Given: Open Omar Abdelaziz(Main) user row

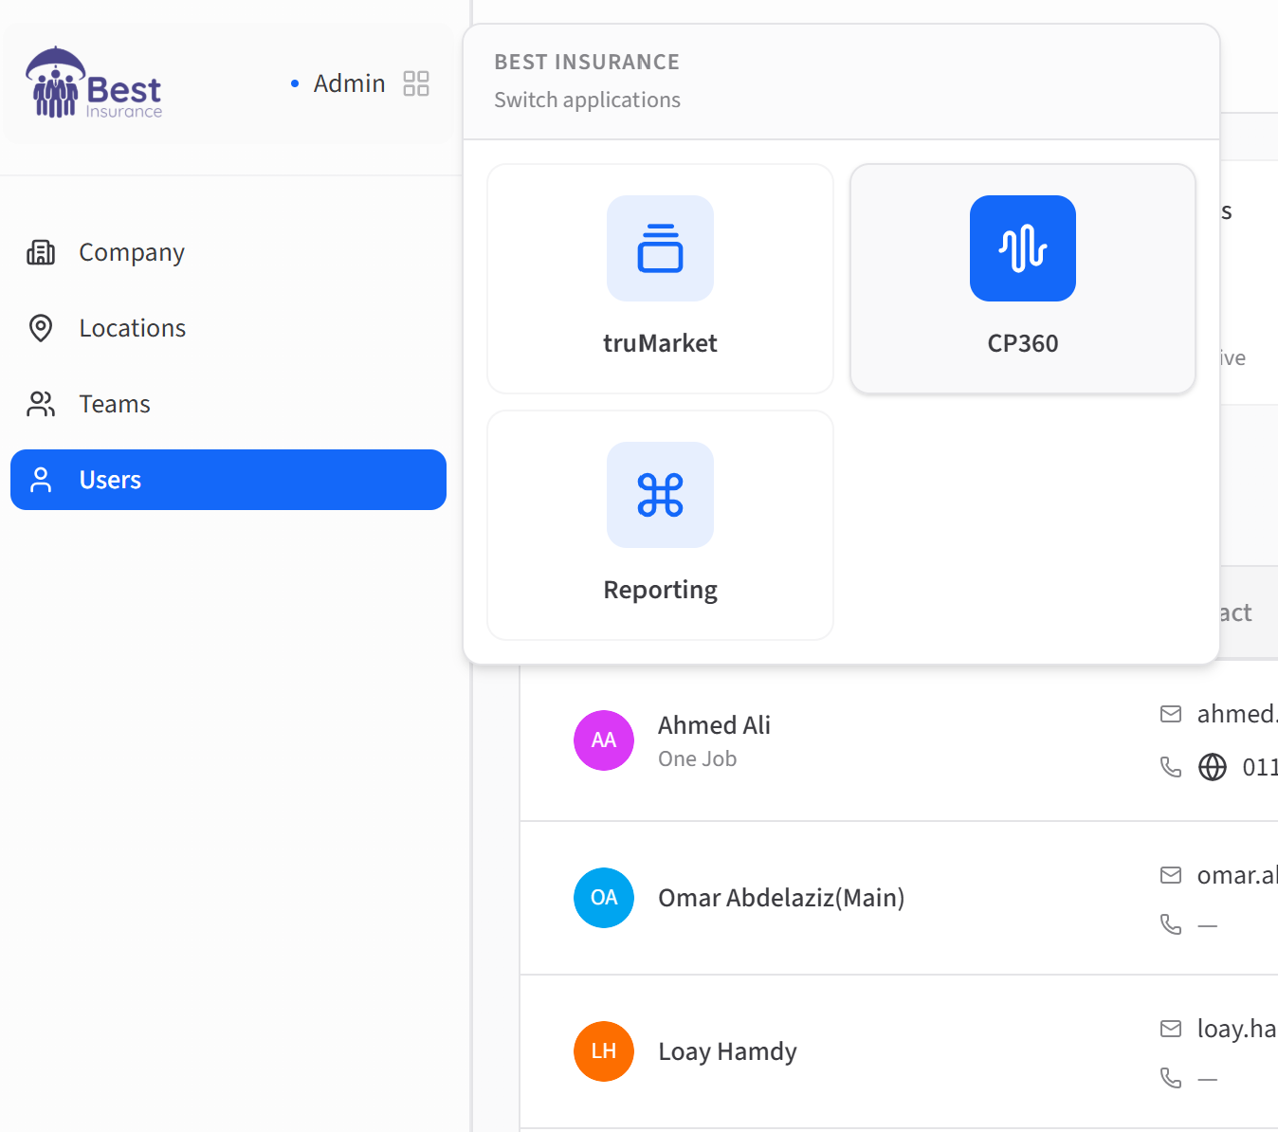Looking at the screenshot, I should (x=781, y=898).
